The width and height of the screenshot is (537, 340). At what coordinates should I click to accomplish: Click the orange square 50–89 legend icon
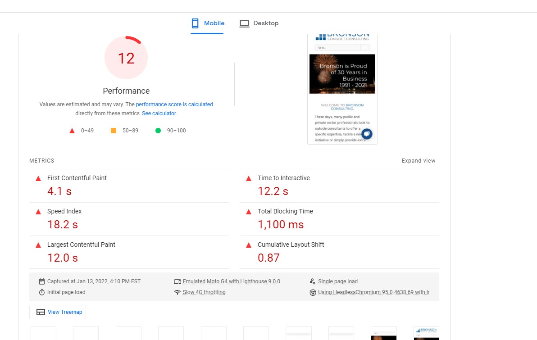114,131
